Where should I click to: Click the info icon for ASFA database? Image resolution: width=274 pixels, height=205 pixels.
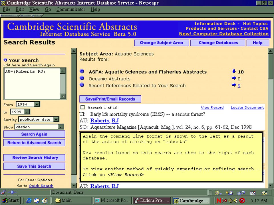tap(82, 71)
